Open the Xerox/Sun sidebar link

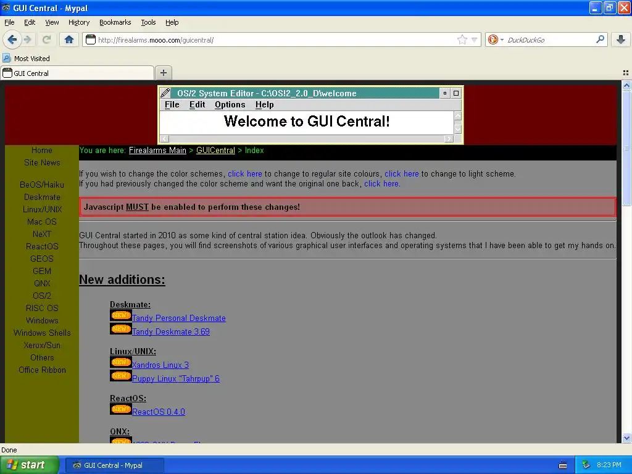[42, 345]
